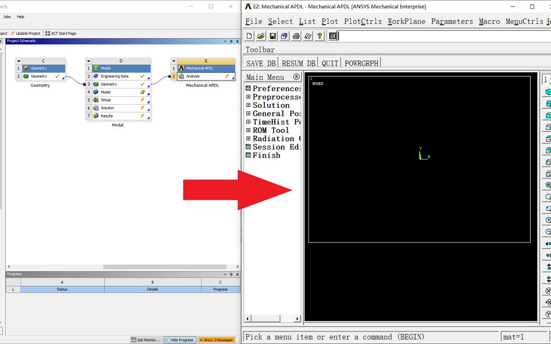
Task: Open the Project Schematic panel options arrow
Action: (x=225, y=41)
